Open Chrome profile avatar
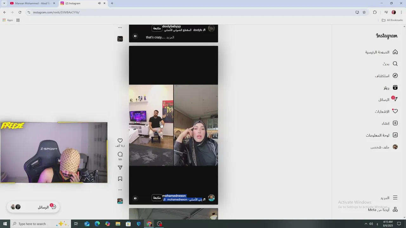The height and width of the screenshot is (228, 406). click(394, 12)
